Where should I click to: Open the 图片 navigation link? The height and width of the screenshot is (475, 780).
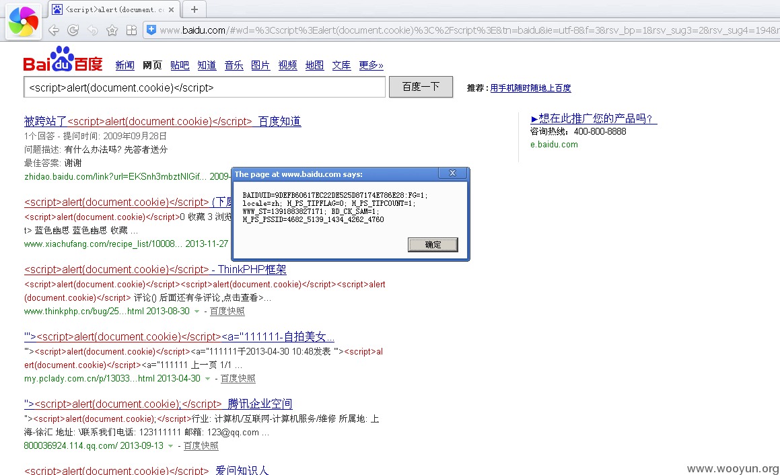click(260, 65)
